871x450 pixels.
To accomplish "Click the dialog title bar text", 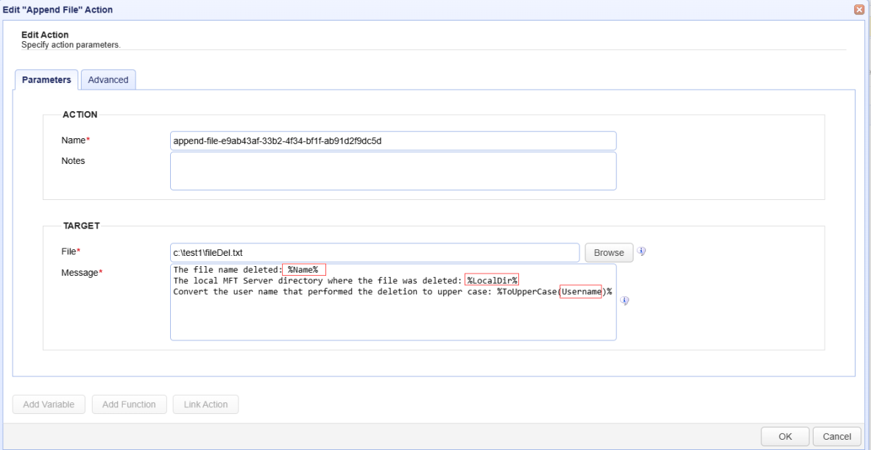I will (x=57, y=9).
